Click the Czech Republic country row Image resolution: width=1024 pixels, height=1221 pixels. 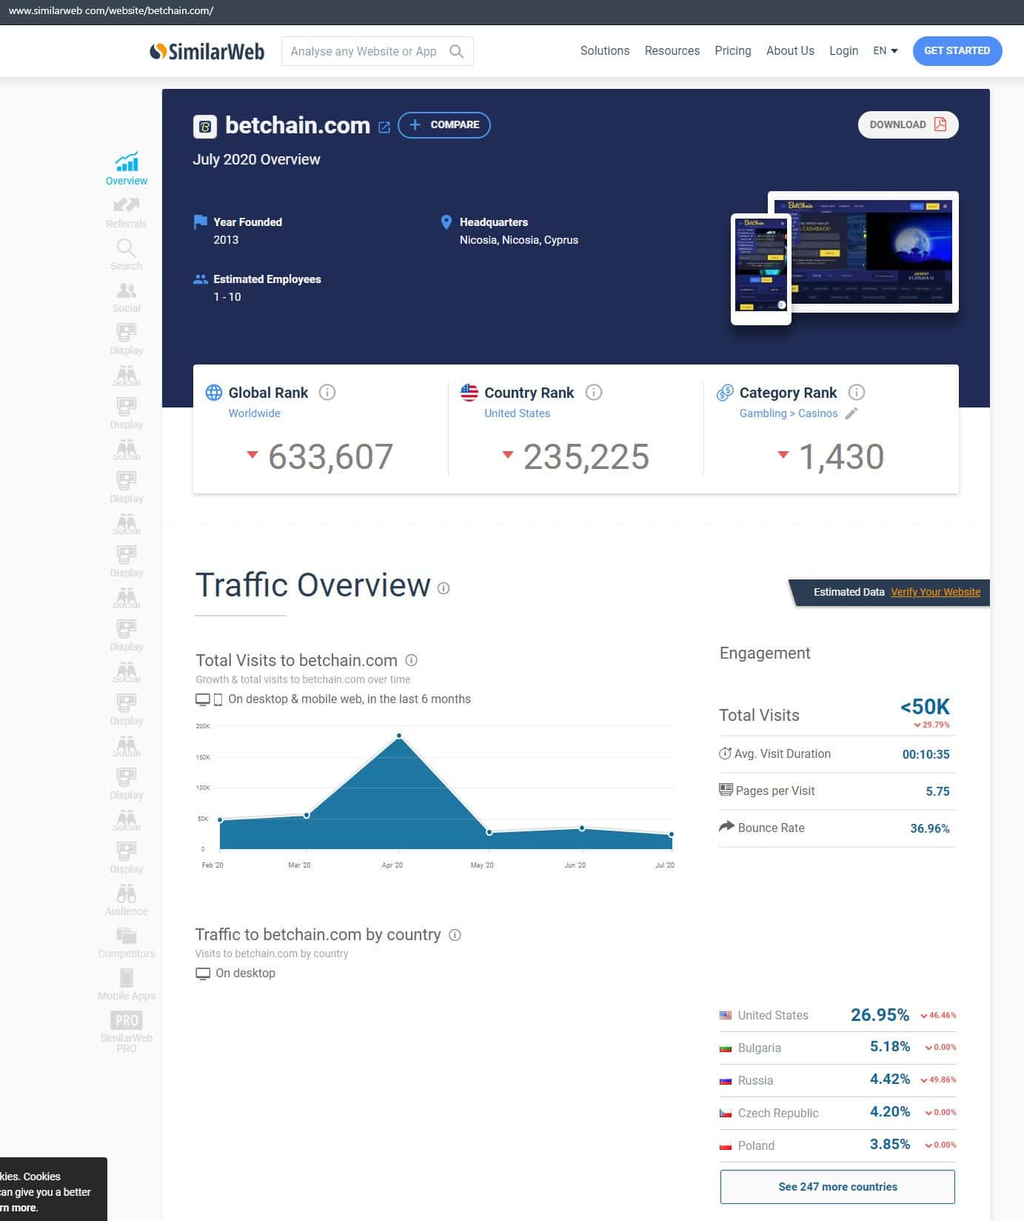837,1113
